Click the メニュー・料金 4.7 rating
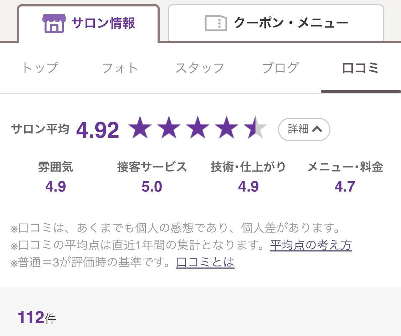Image resolution: width=401 pixels, height=336 pixels. [345, 186]
